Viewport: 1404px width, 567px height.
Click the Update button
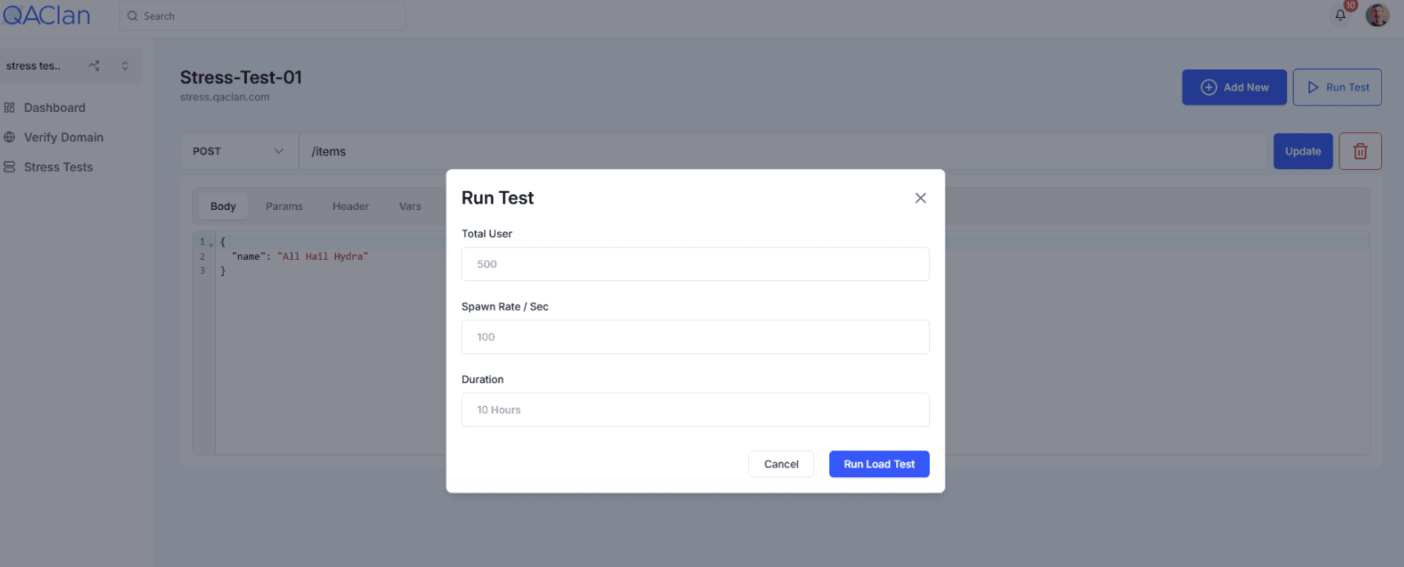pos(1303,151)
